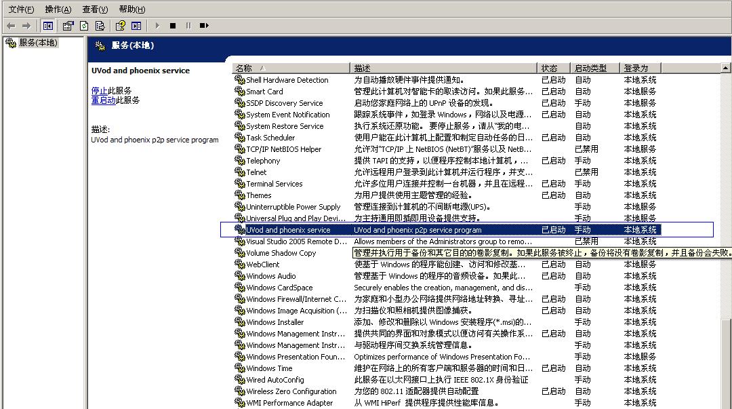Click the Stop Service square icon
732x409 pixels.
pos(173,26)
